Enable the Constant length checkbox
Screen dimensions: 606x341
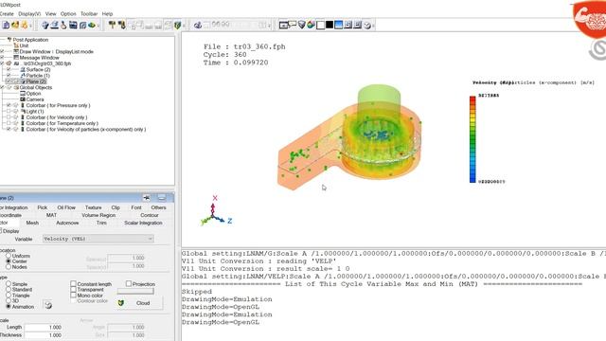pos(73,284)
